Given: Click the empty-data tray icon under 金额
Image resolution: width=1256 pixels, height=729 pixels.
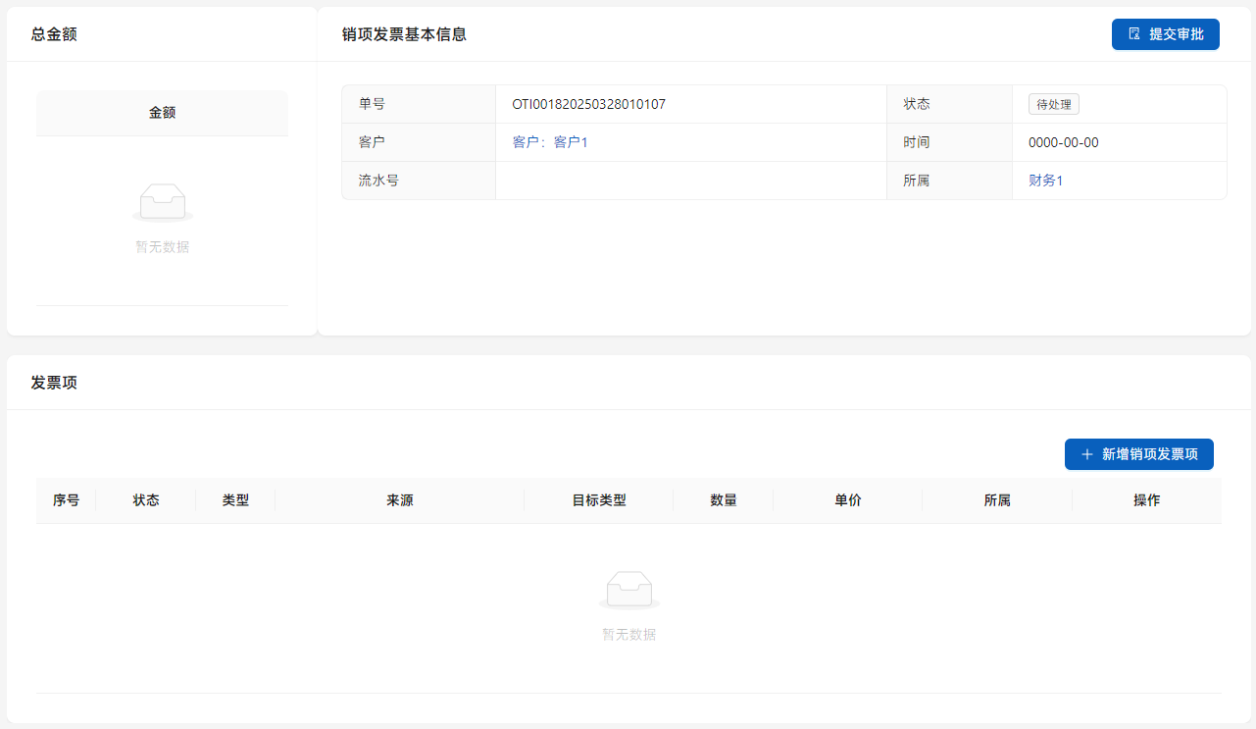Looking at the screenshot, I should [162, 202].
